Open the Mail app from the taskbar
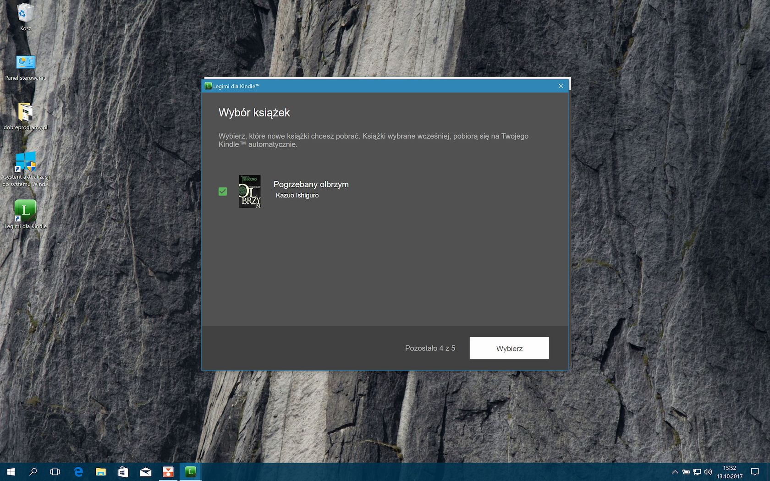This screenshot has width=770, height=481. click(x=146, y=472)
